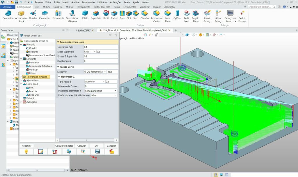Expand the Ajuste Passo tree node

21,80
